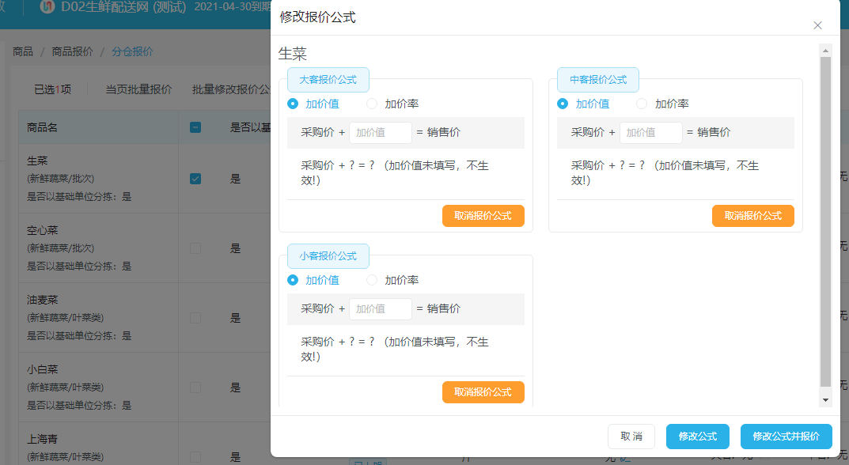
Task: Close the 修改报价公式 dialog with X icon
Action: click(x=817, y=25)
